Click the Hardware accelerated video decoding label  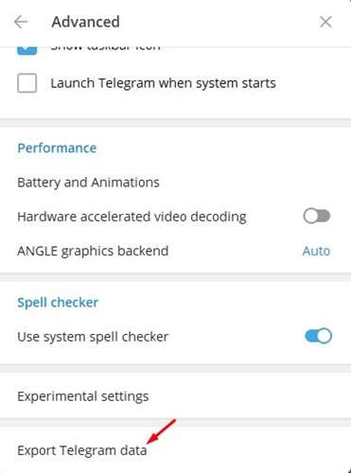click(132, 217)
